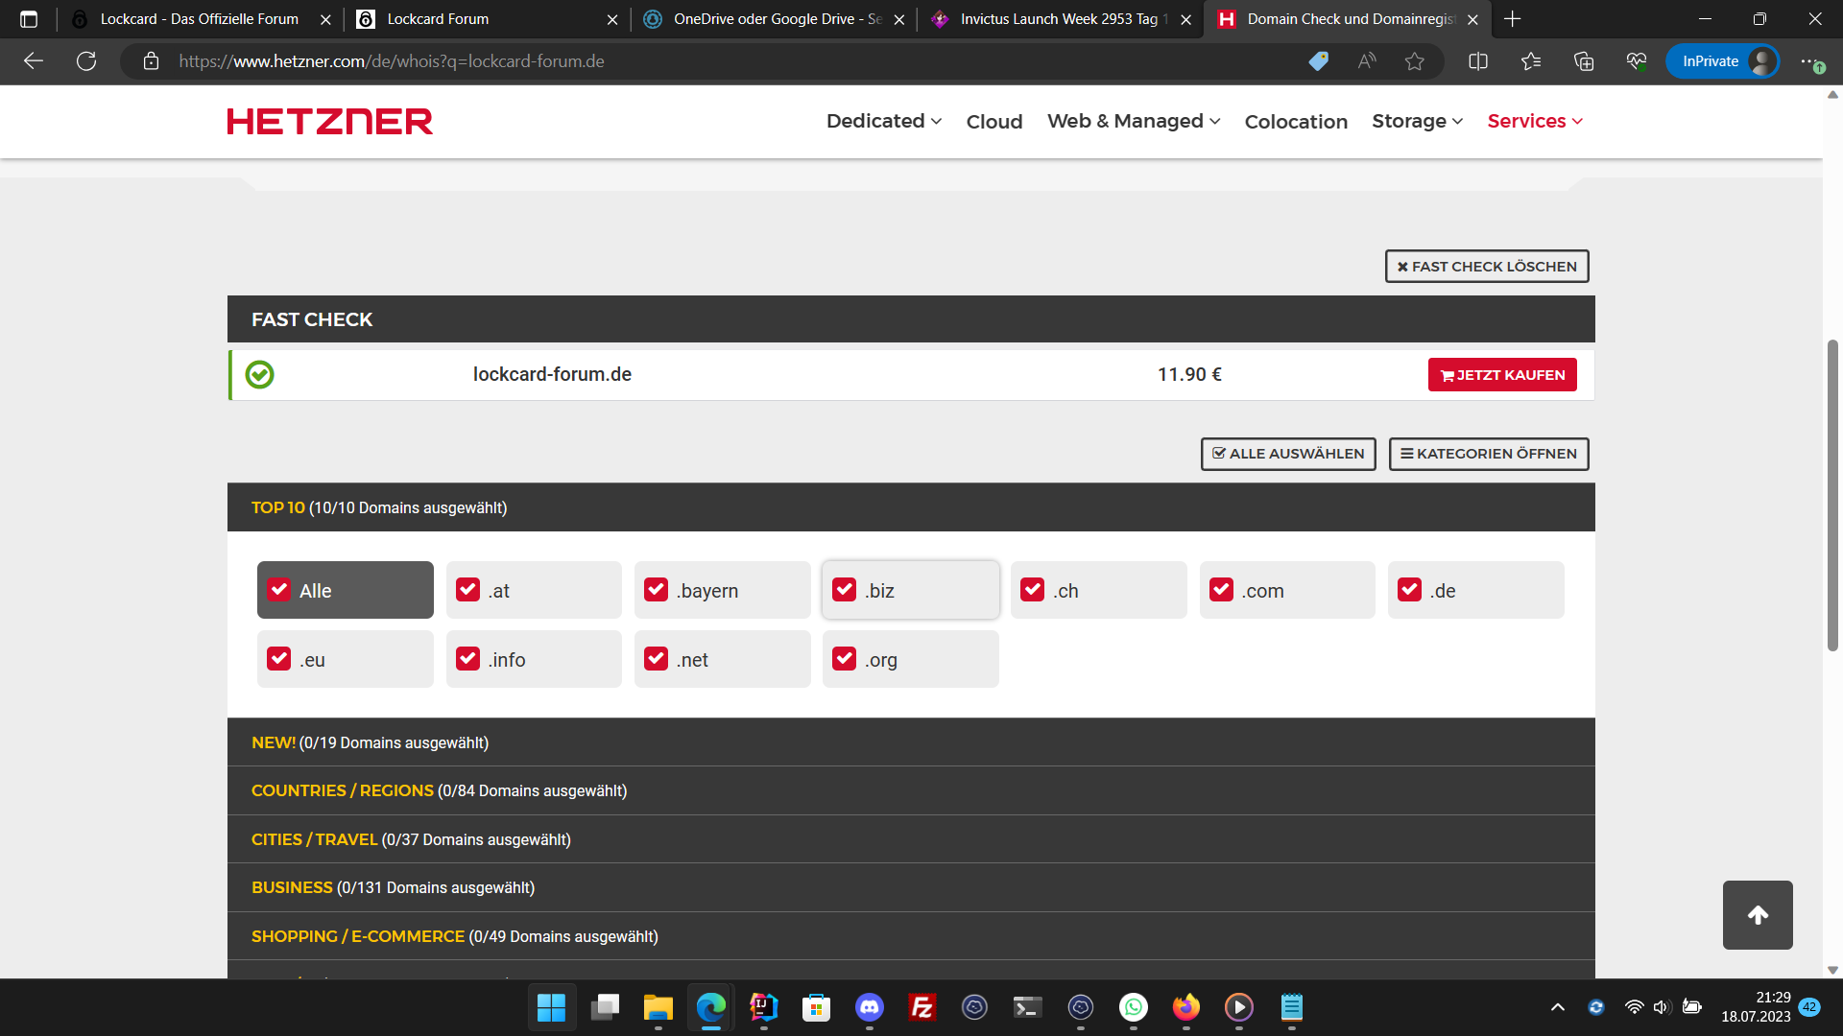The image size is (1843, 1036).
Task: Open the Storage dropdown menu
Action: [x=1418, y=121]
